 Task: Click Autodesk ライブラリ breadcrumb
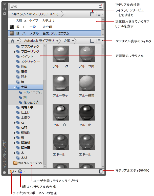click(39, 41)
